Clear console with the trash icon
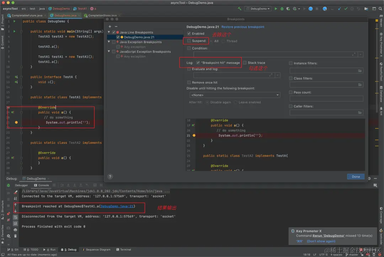Viewport: 384px width, 257px height. click(x=15, y=236)
